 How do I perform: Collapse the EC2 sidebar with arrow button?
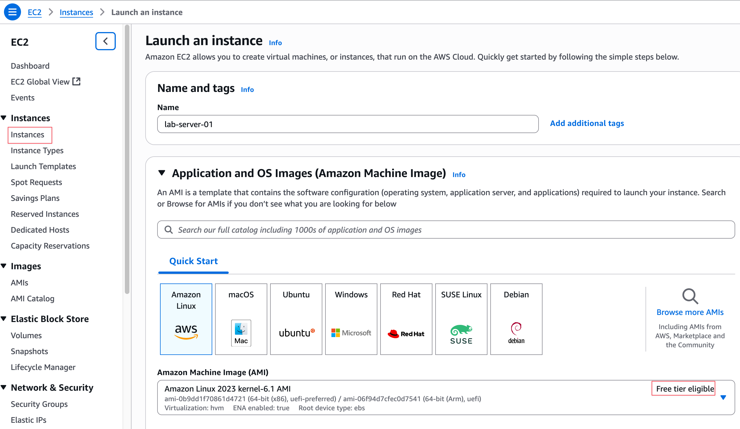point(106,41)
